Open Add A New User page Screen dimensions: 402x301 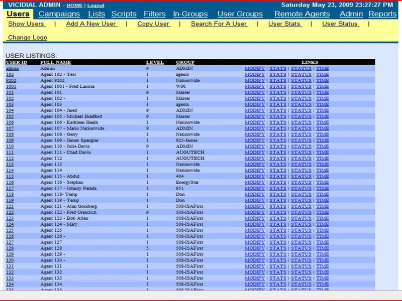pyautogui.click(x=91, y=24)
